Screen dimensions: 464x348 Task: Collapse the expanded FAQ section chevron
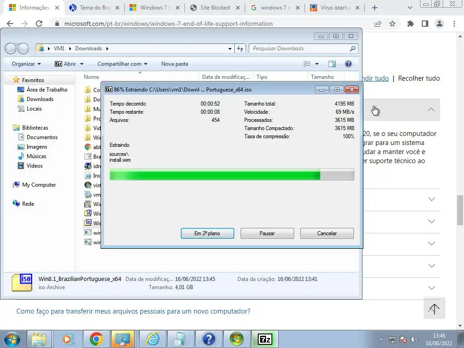click(x=431, y=110)
